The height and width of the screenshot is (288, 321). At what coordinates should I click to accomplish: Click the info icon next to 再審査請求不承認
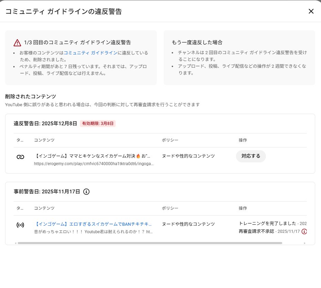click(304, 231)
